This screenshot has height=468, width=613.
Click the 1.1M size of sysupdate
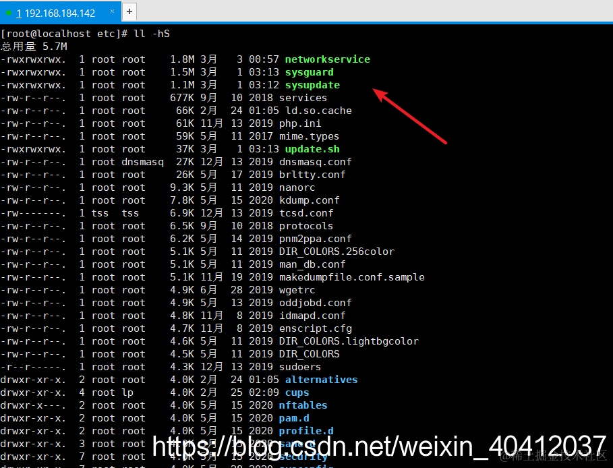(182, 85)
